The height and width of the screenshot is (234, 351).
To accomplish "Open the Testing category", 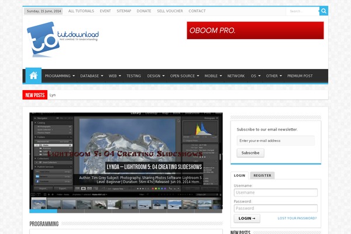I will pos(133,76).
